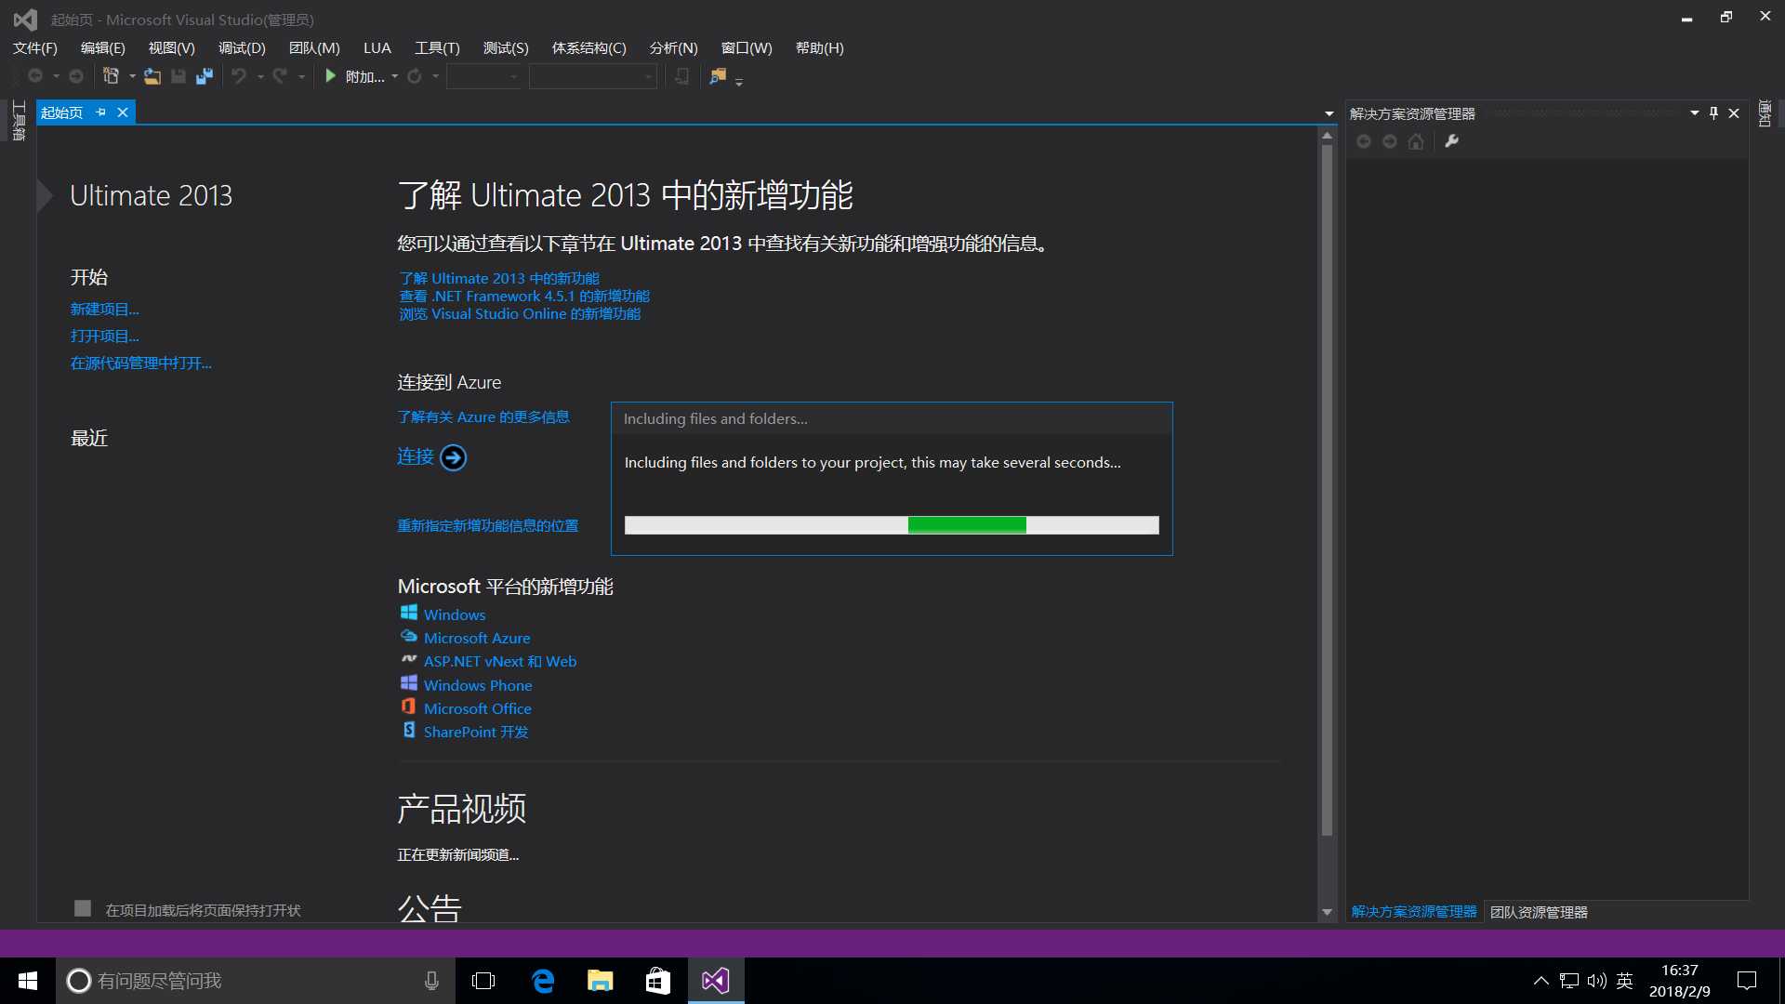The width and height of the screenshot is (1785, 1004).
Task: Click the Find in Files icon
Action: [717, 76]
